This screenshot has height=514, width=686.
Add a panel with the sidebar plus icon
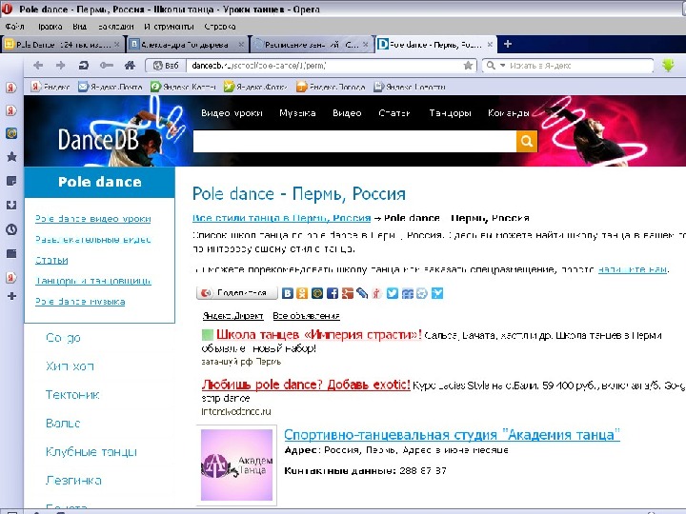point(11,296)
